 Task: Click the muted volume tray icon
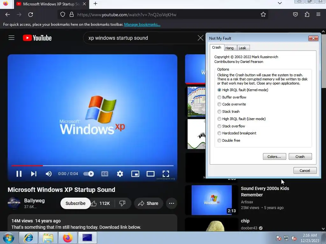click(x=294, y=238)
